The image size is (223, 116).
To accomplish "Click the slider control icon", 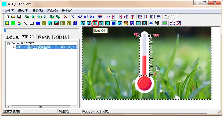I will tap(151, 23).
